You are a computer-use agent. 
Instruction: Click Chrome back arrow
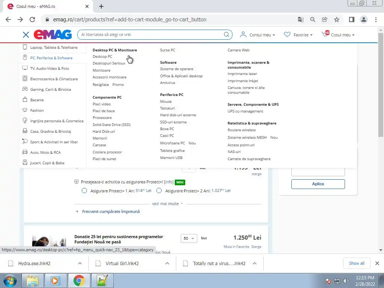point(8,19)
